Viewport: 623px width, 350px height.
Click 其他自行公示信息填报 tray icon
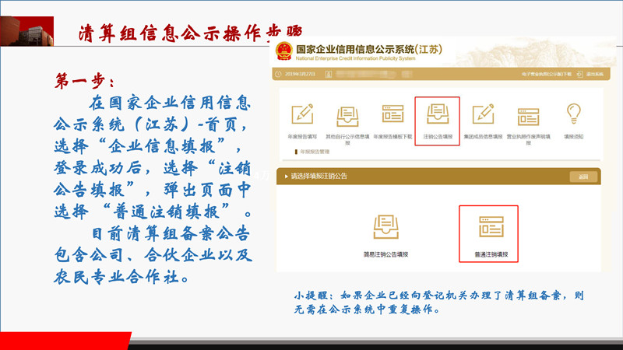(347, 114)
